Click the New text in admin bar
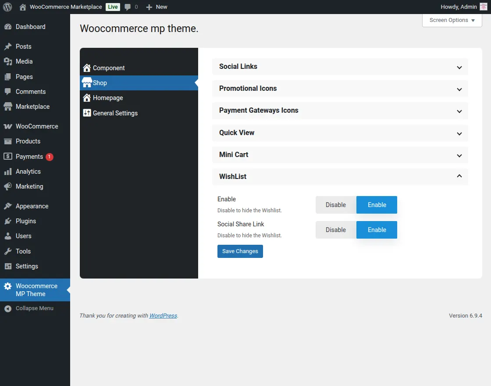Screen dimensions: 491x386 tap(162, 7)
